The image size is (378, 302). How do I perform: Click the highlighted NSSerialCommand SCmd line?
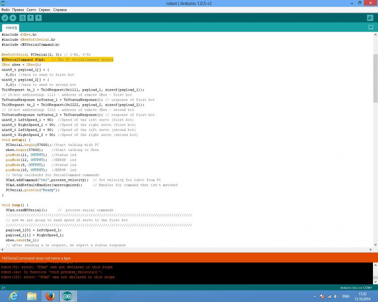57,59
